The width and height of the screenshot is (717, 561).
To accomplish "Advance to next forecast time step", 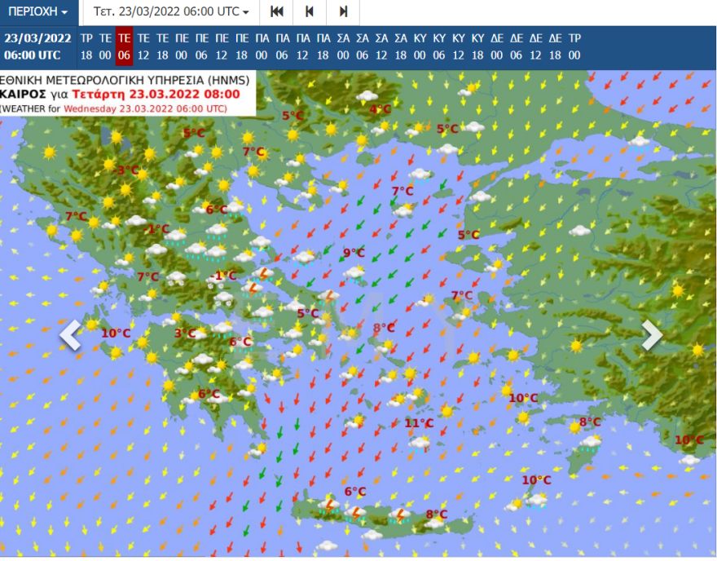I will [343, 12].
